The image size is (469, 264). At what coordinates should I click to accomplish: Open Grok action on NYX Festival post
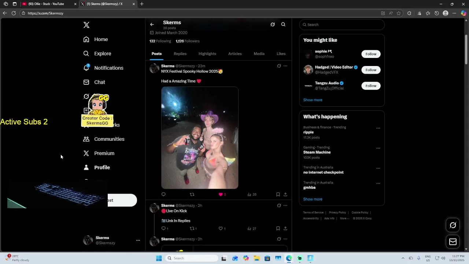click(x=279, y=66)
